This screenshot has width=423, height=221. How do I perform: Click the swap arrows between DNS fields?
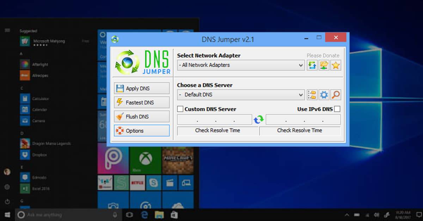point(259,120)
